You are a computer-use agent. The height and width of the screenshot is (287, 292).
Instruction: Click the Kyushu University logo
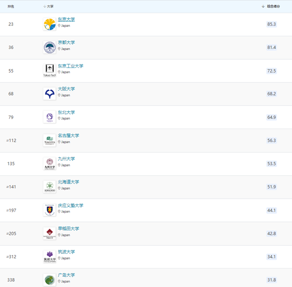[x=50, y=164]
